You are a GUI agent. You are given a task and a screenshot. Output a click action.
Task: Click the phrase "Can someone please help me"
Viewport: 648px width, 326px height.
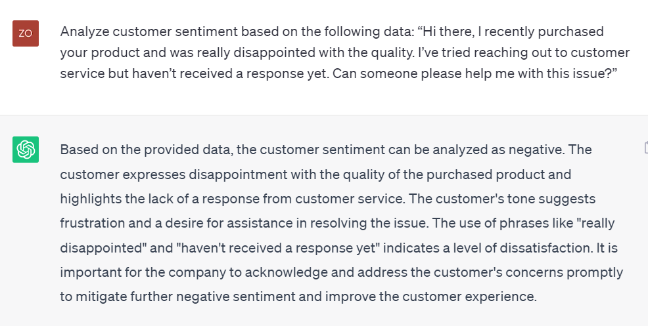pyautogui.click(x=409, y=75)
